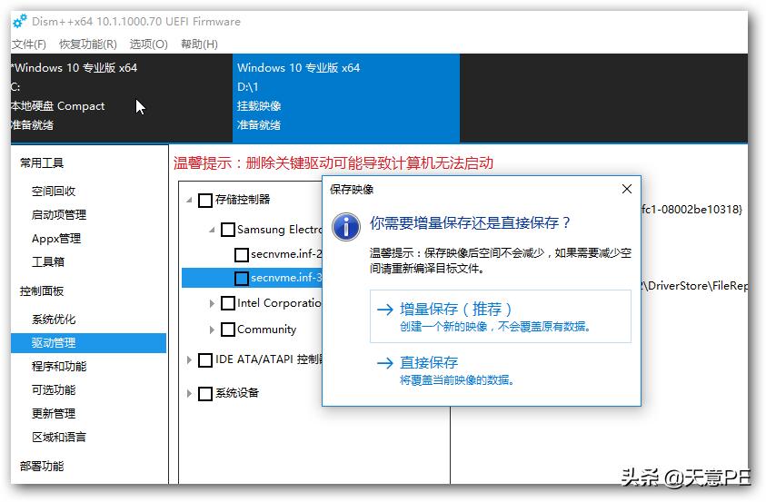Select 驱动管理 in sidebar
Screen dimensions: 766x502
click(88, 343)
